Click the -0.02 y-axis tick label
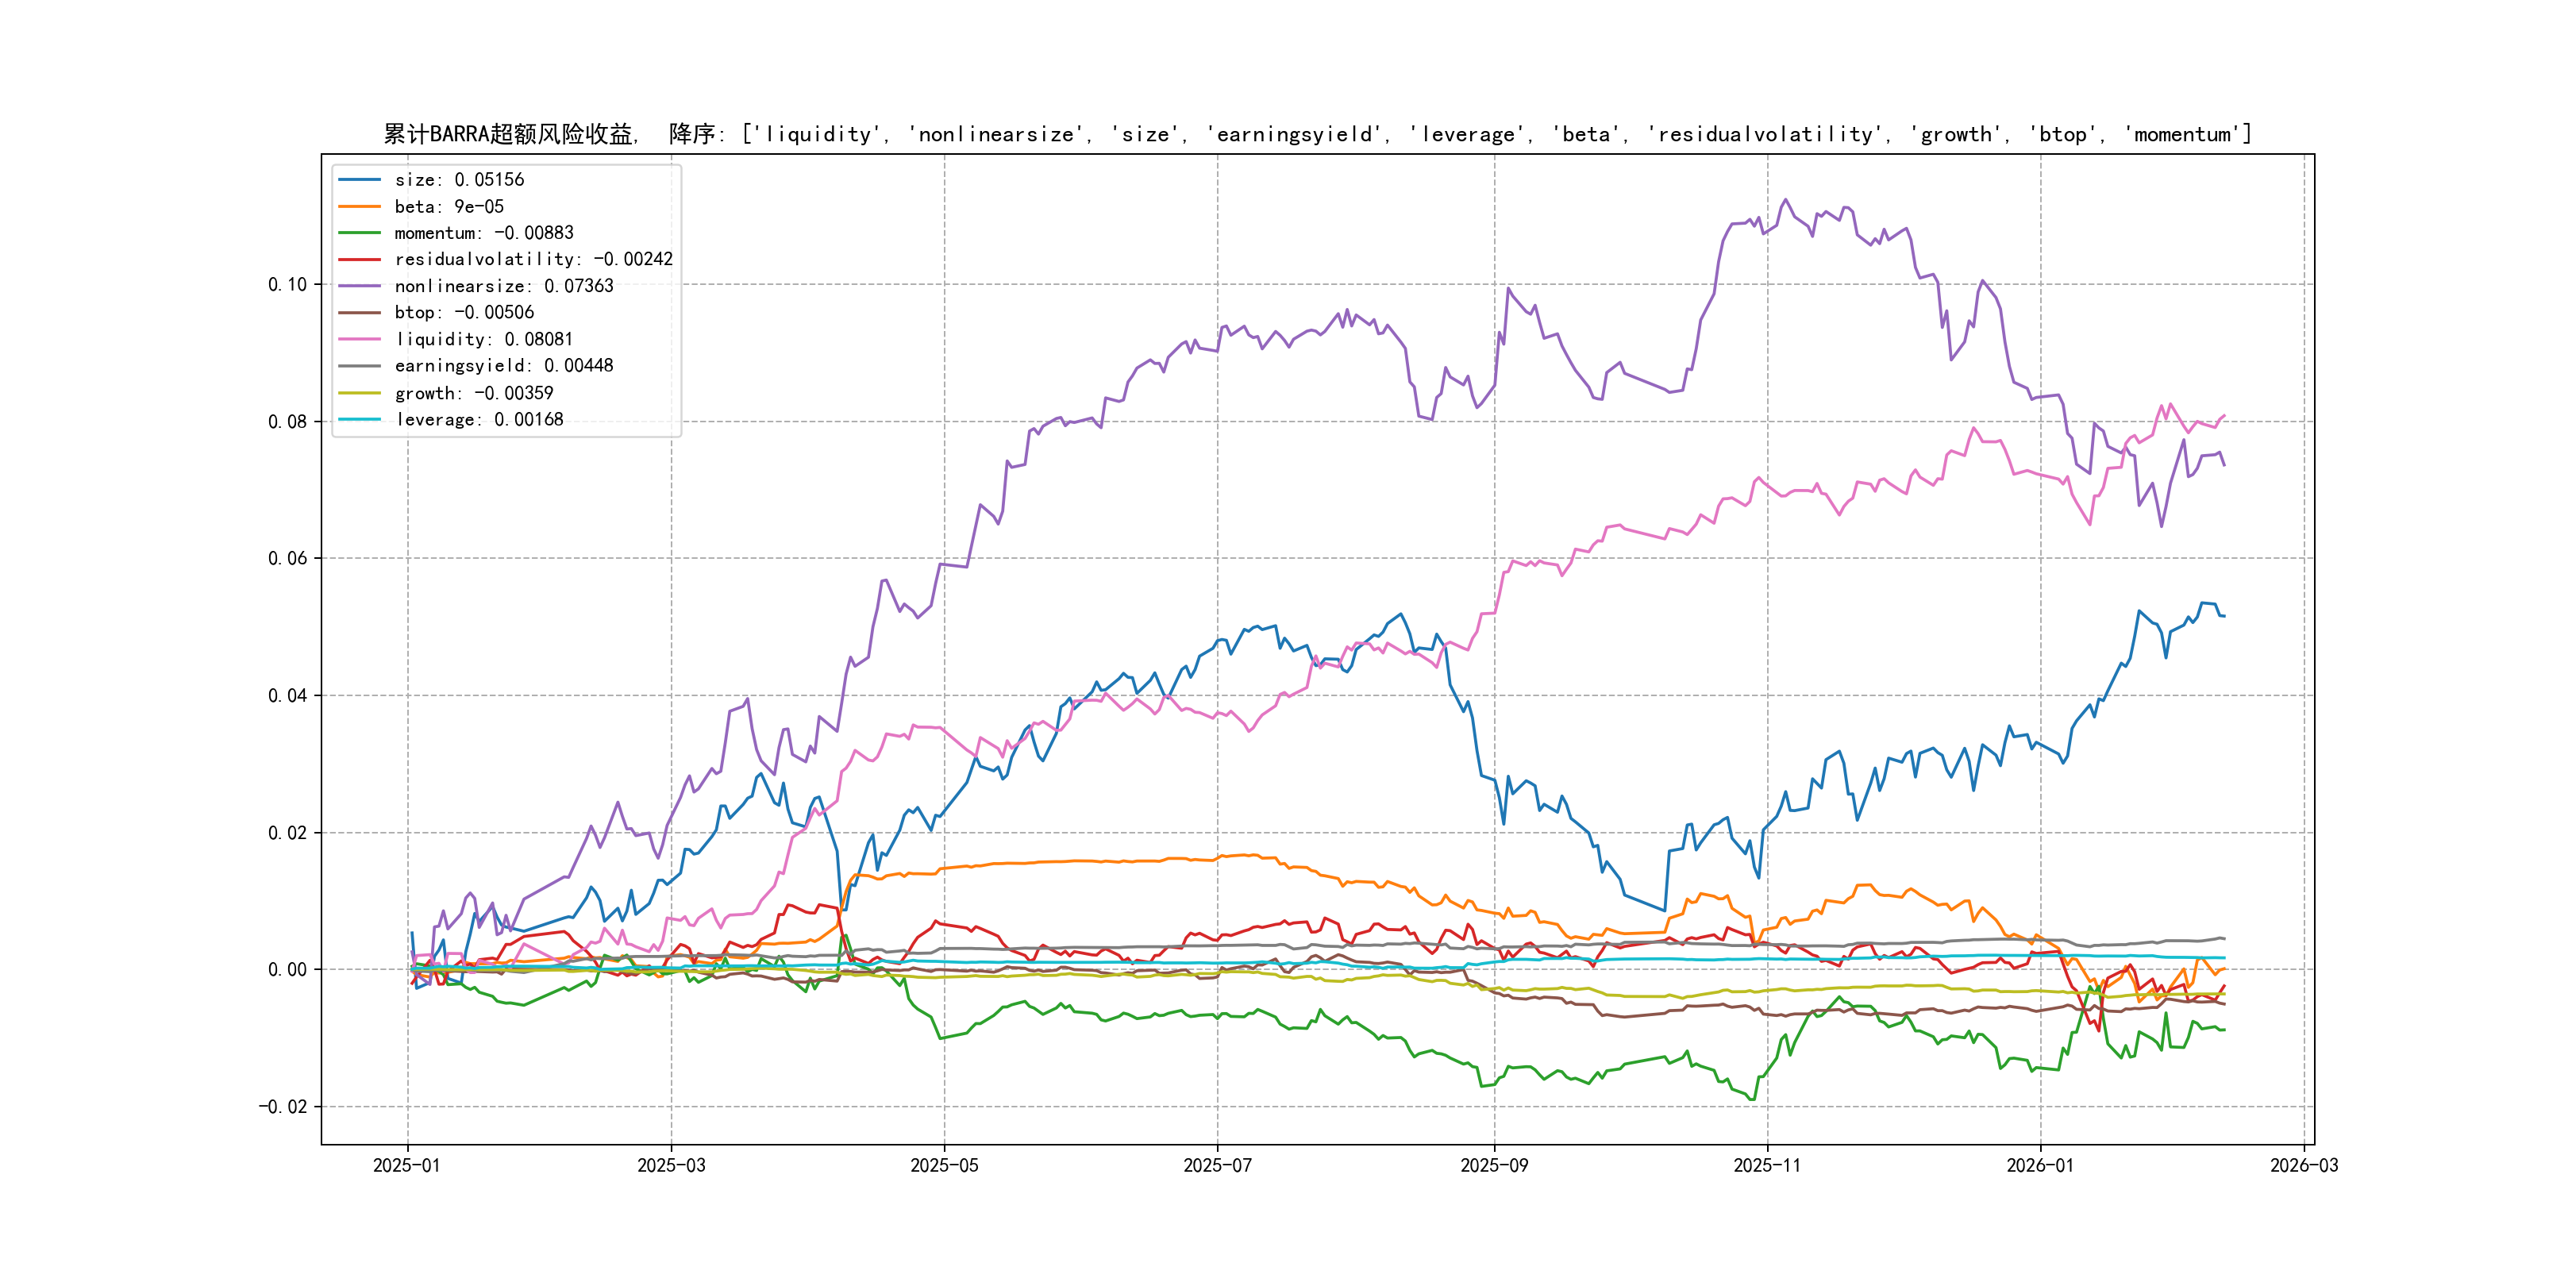Viewport: 2572px width, 1286px height. pyautogui.click(x=283, y=1107)
